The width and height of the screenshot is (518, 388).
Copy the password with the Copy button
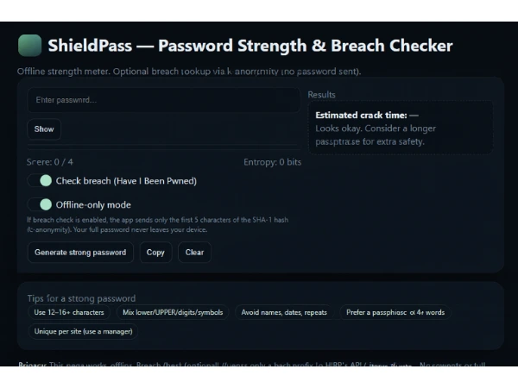(155, 253)
